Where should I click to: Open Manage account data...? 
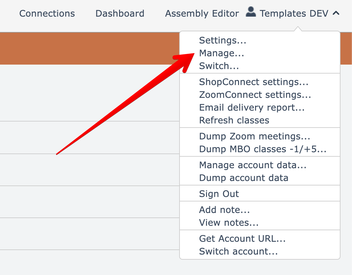point(253,165)
